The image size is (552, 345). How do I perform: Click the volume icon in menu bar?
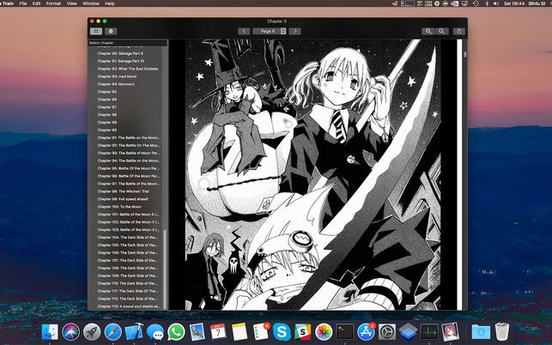(496, 3)
